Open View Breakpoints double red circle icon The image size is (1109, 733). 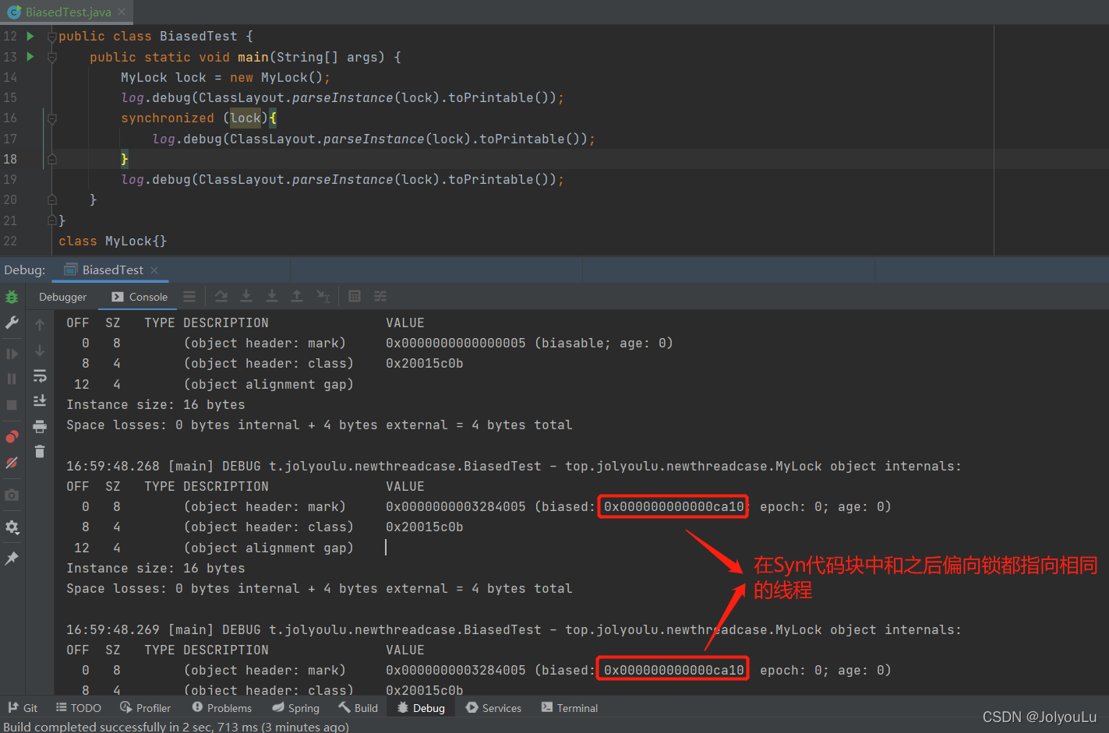point(12,436)
